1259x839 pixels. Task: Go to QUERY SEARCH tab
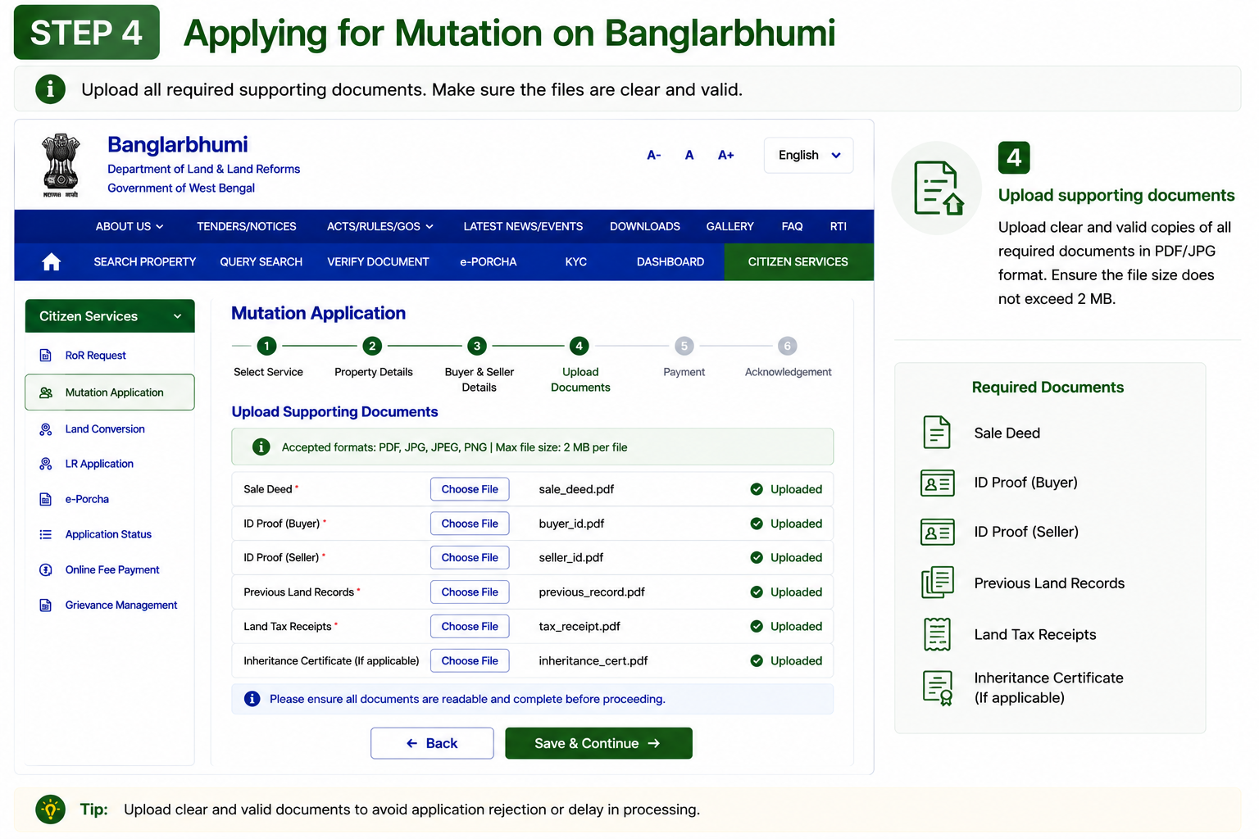[x=261, y=261]
